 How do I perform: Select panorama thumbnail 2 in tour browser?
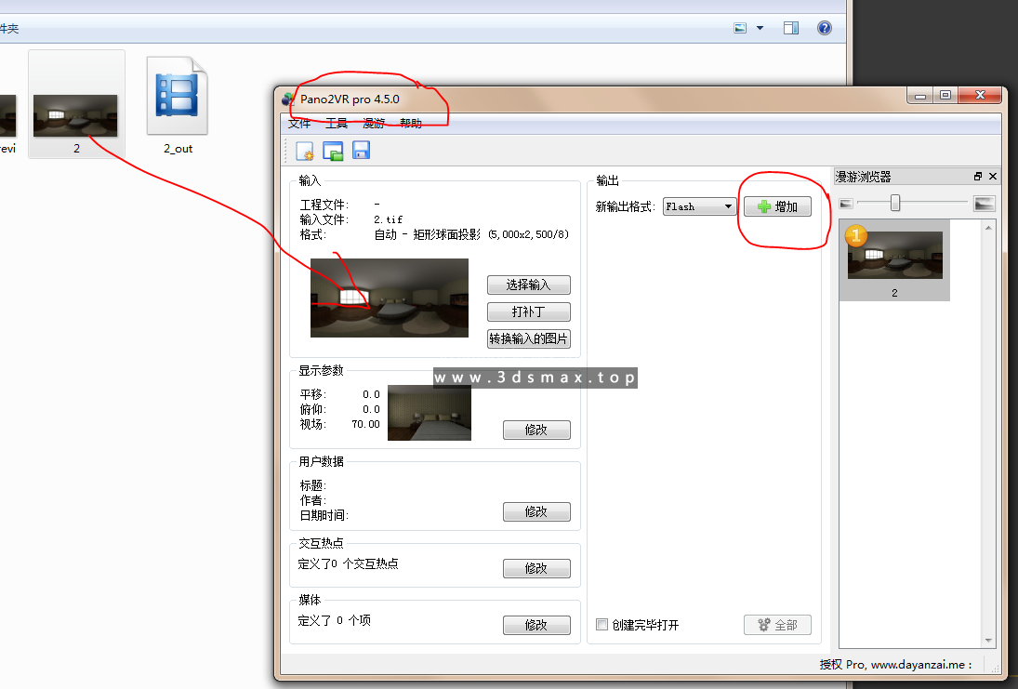coord(894,259)
